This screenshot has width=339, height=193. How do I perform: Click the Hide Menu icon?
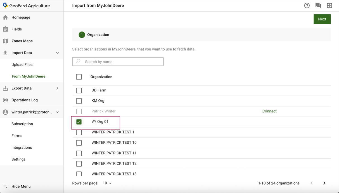[x=5, y=186]
